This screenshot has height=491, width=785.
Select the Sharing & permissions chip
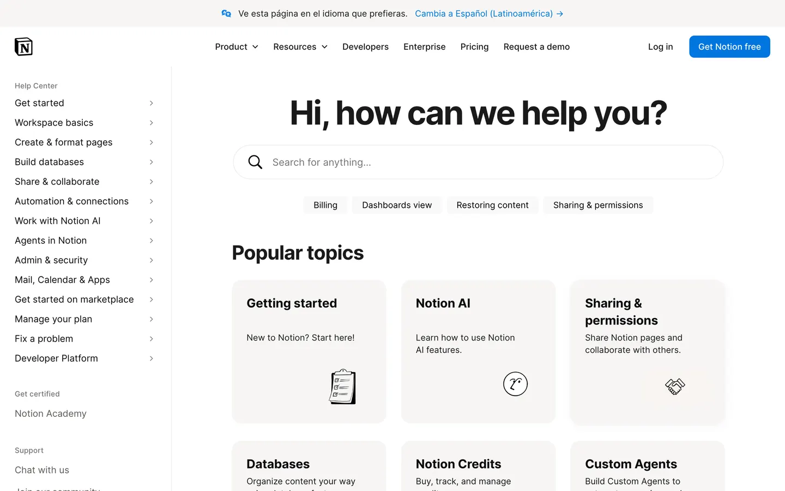[x=598, y=205]
